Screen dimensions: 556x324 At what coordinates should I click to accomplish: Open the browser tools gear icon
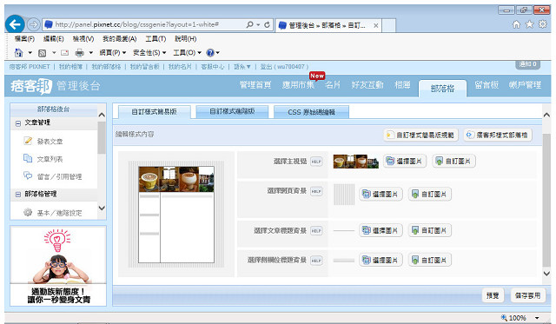coord(542,24)
